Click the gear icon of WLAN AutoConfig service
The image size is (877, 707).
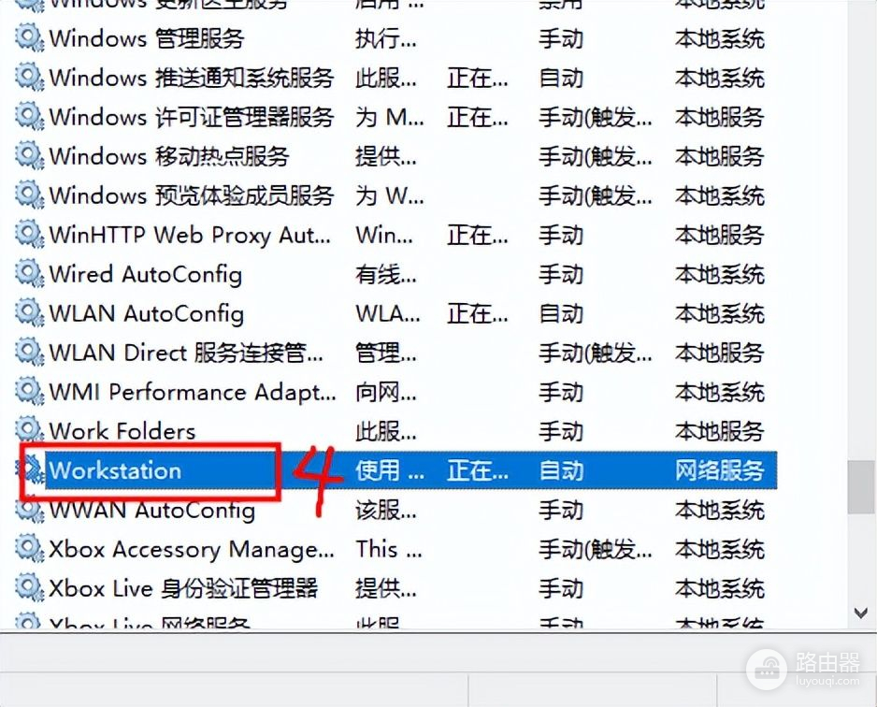click(x=29, y=312)
